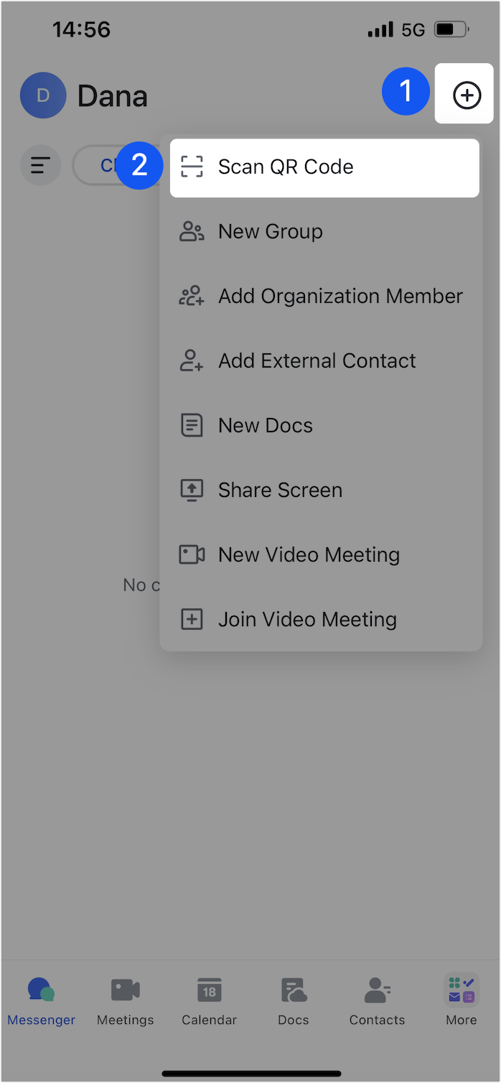
Task: Tap Join Video Meeting option
Action: coord(307,620)
